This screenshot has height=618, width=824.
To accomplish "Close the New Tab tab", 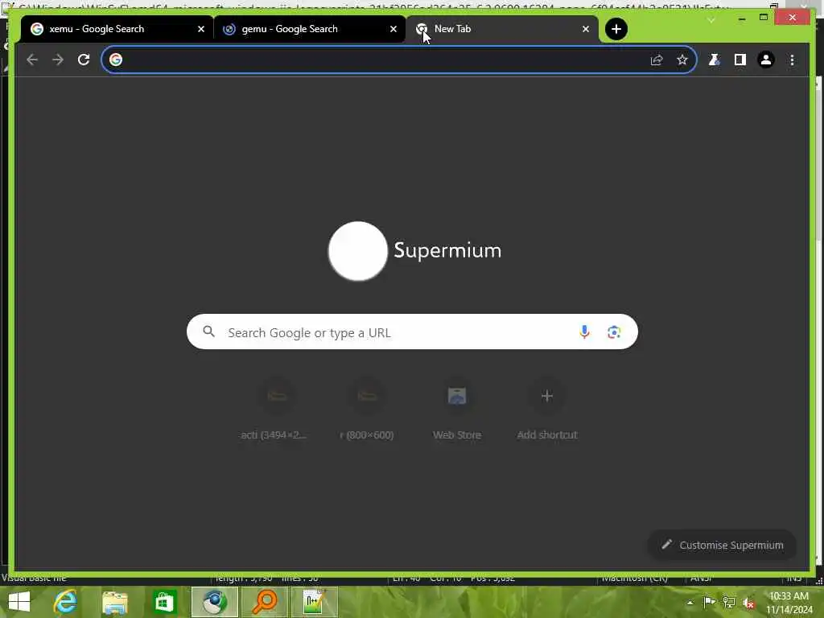I will [586, 29].
